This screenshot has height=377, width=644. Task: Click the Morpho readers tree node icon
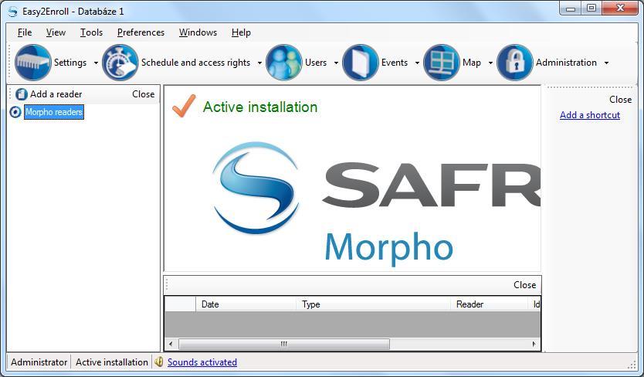(15, 112)
